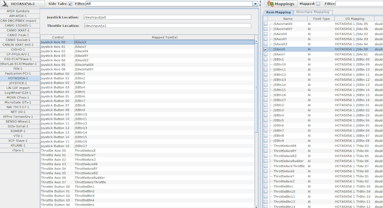Screen dimensions: 383x208
Task: Check the JSBtn10 mapping checkbox
Action: (x=266, y=64)
